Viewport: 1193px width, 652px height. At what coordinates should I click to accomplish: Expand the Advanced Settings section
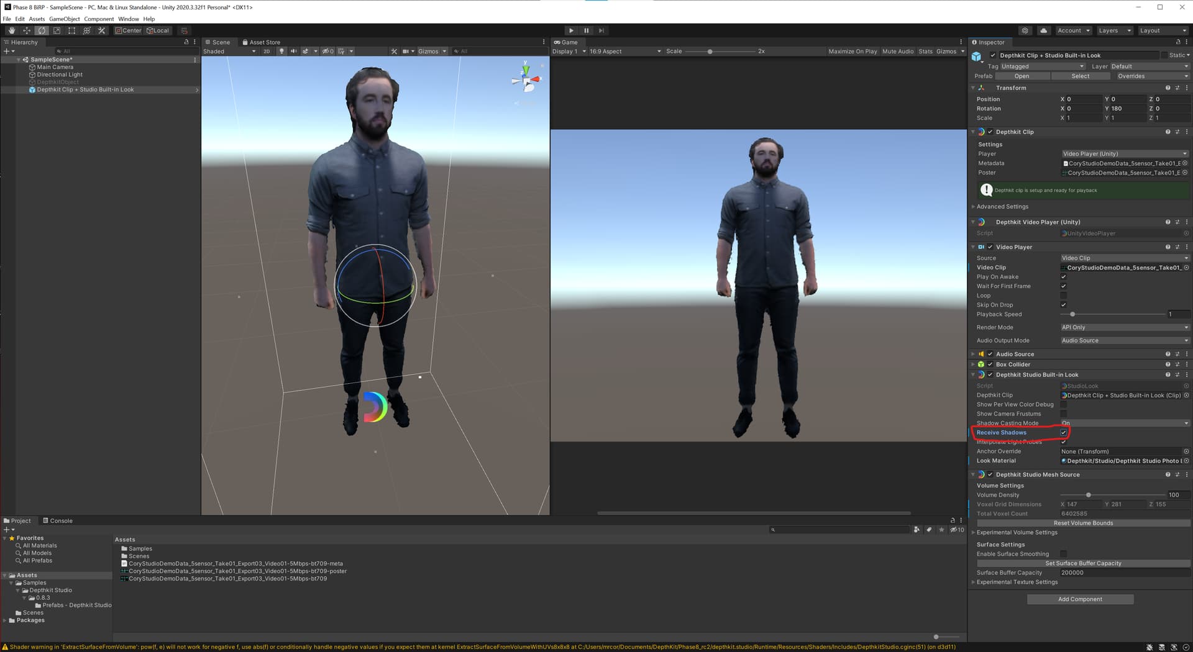coord(1002,207)
